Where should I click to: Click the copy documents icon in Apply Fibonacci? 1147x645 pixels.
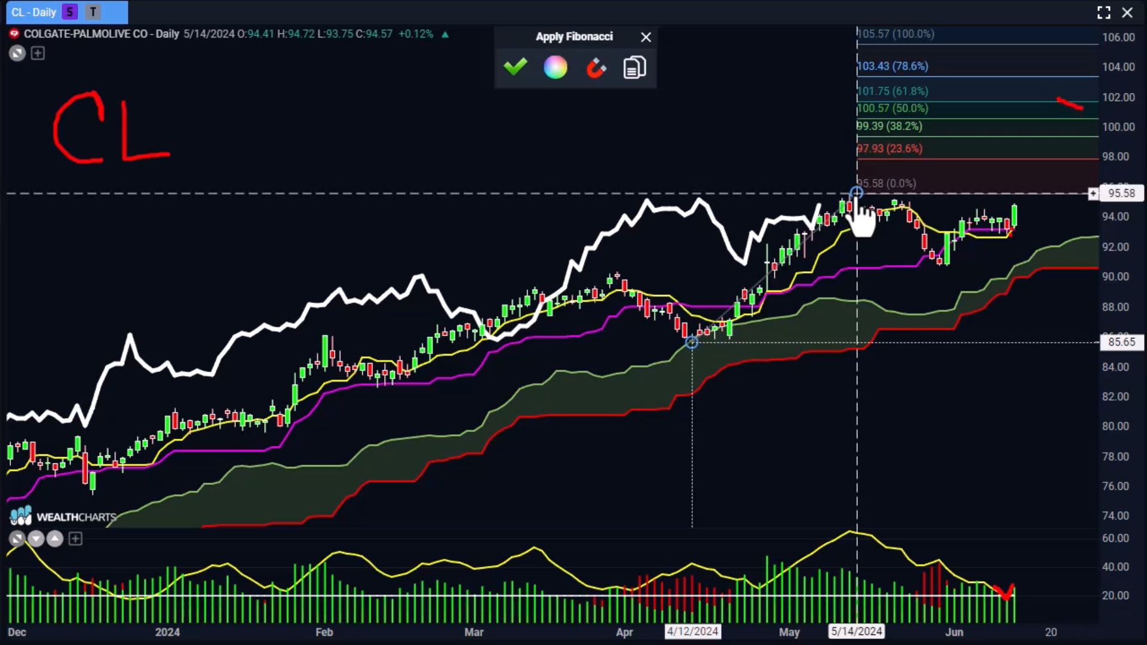(x=634, y=67)
